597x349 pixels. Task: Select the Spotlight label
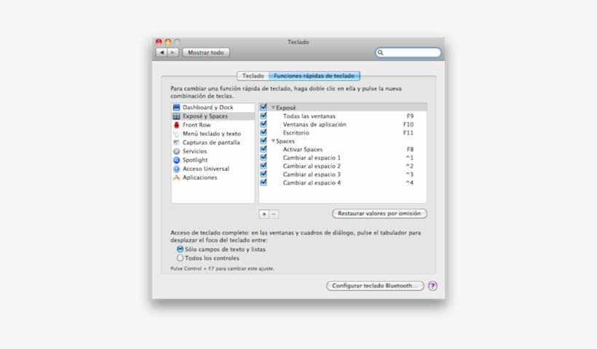coord(195,160)
